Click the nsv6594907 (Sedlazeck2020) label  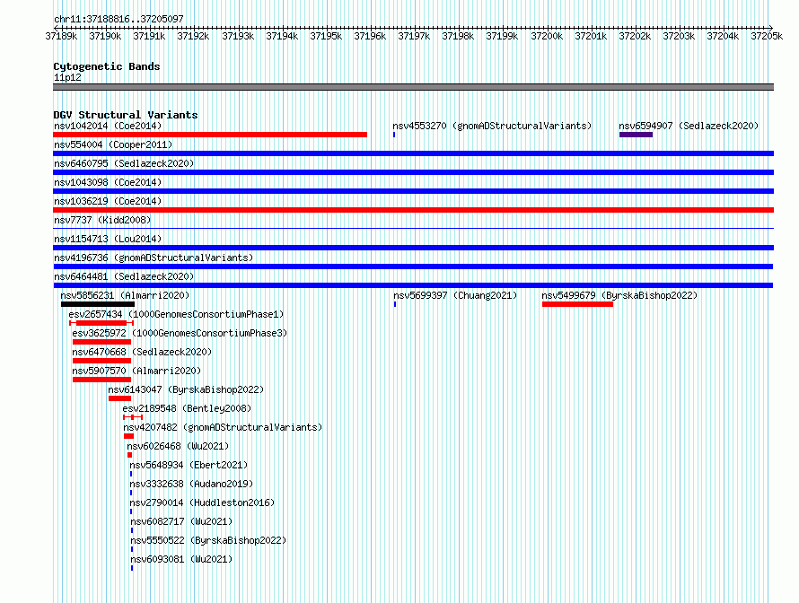tap(689, 126)
